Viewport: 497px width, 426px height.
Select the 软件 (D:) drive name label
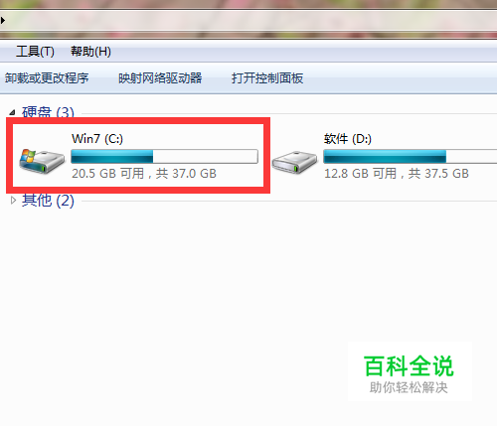coord(348,139)
